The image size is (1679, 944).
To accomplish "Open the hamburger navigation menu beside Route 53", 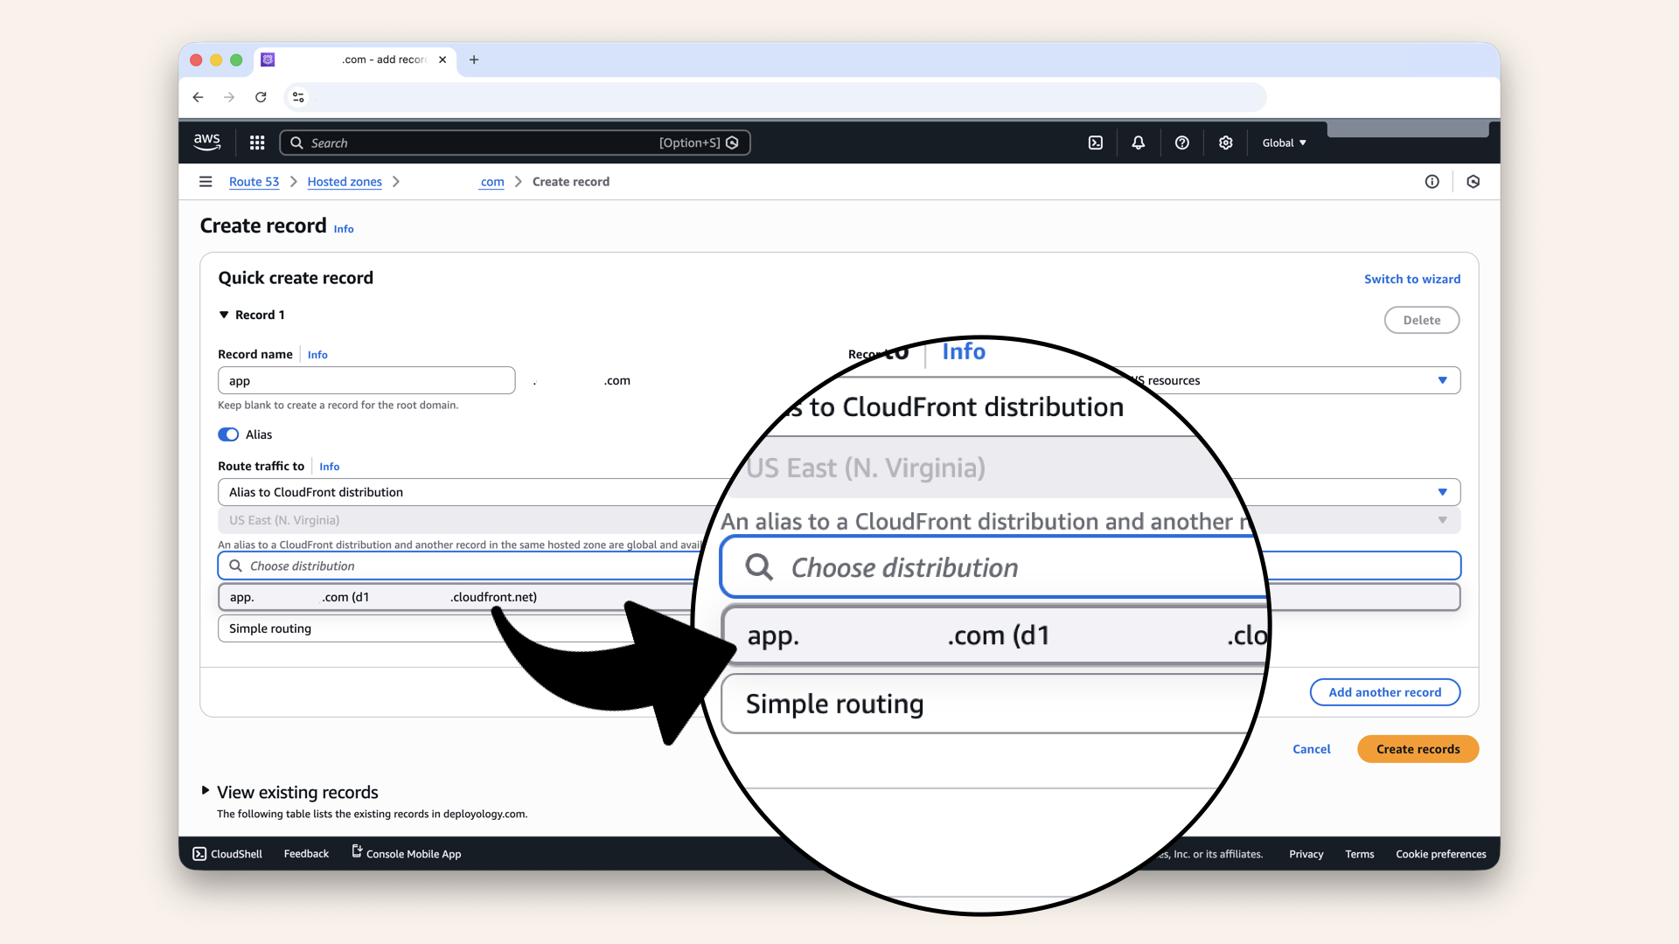I will 206,182.
